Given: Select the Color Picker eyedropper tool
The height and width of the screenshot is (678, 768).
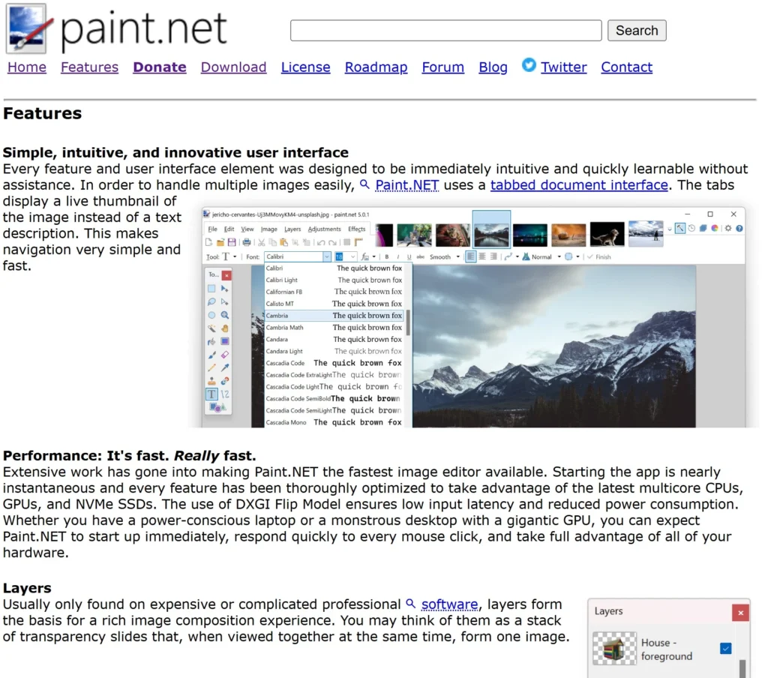Looking at the screenshot, I should [225, 368].
